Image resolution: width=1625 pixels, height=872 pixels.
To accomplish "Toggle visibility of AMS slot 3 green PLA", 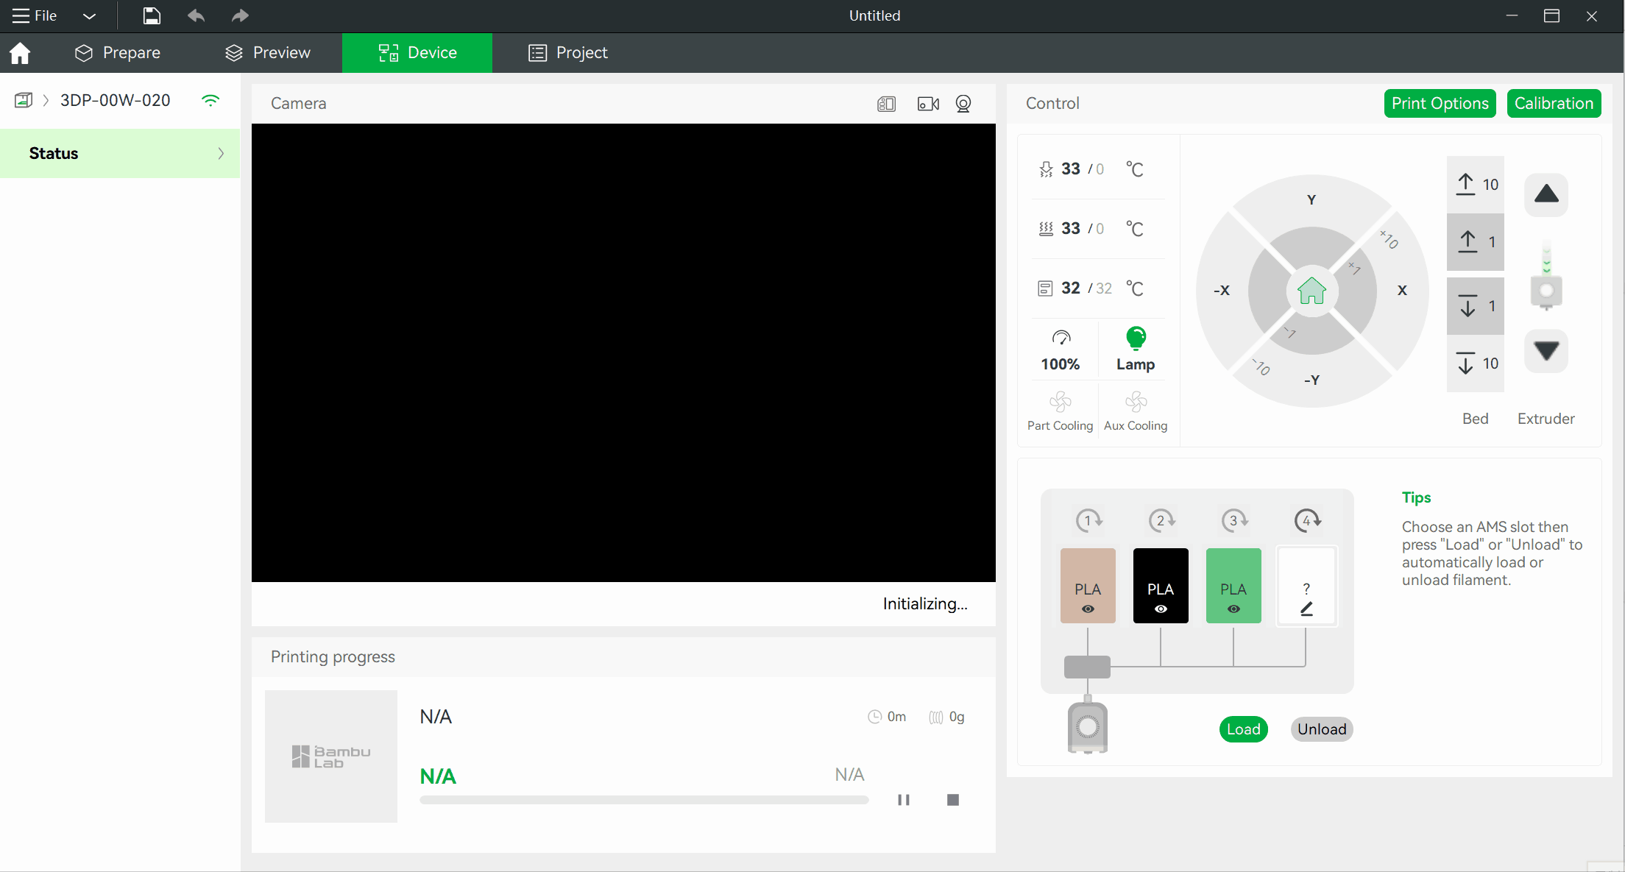I will [1233, 608].
